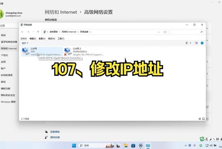
Task: Go back in Network Connections window
Action: tap(23, 32)
